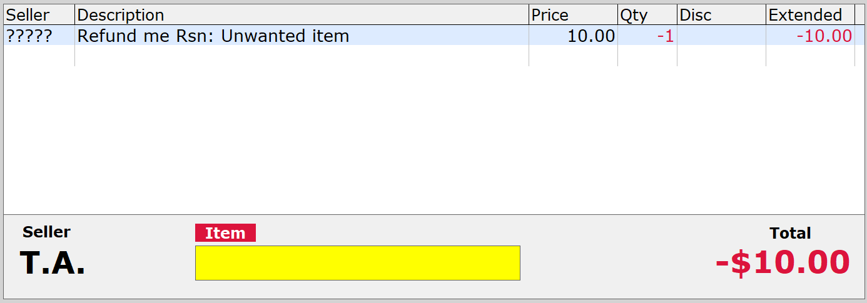Select the Price column header

pyautogui.click(x=572, y=15)
